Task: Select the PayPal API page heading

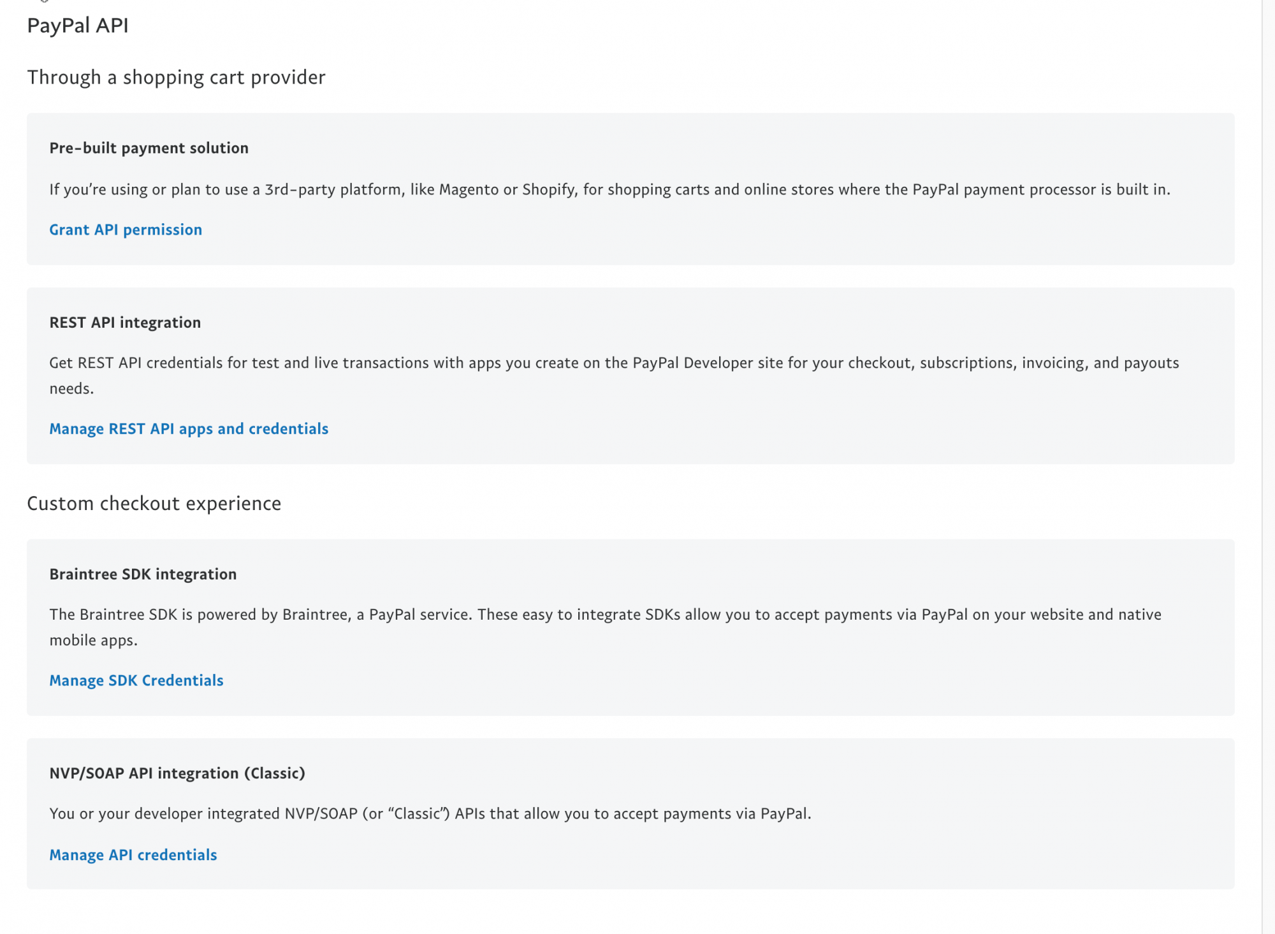Action: [78, 26]
